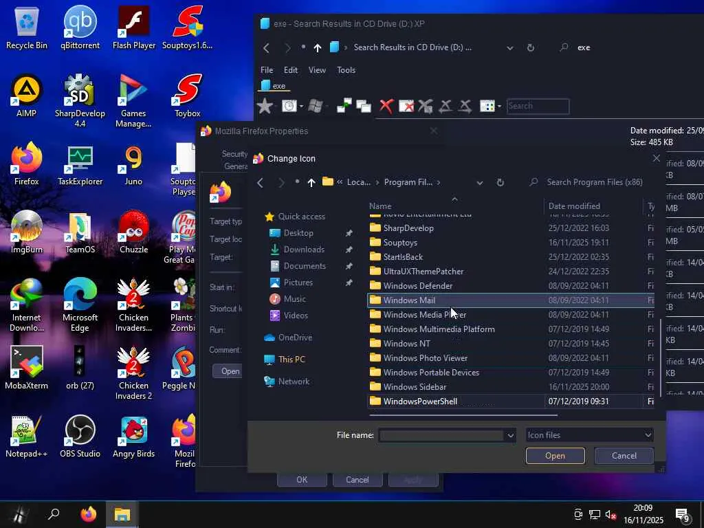Viewport: 704px width, 528px height.
Task: Select the AIMP desktop icon
Action: click(27, 95)
